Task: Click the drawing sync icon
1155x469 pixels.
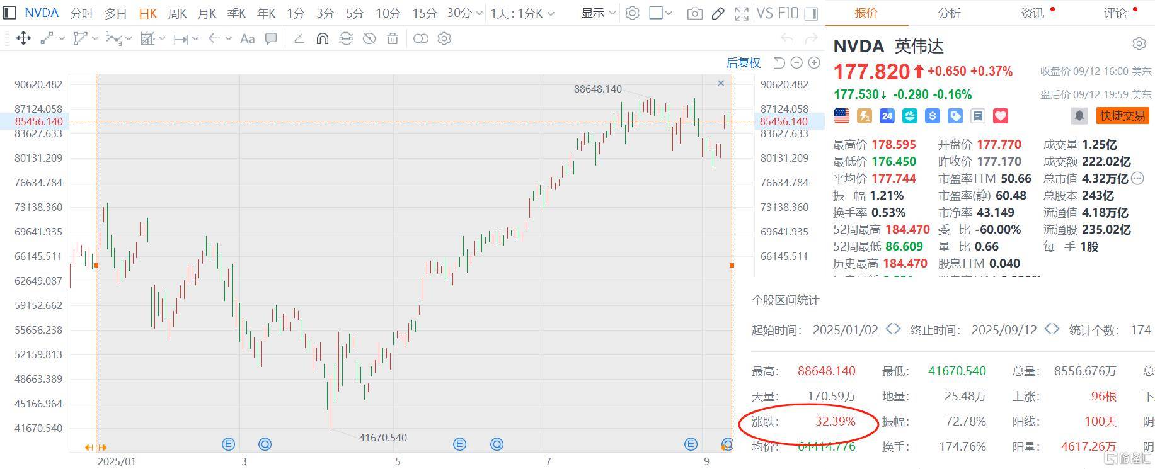Action: (346, 39)
